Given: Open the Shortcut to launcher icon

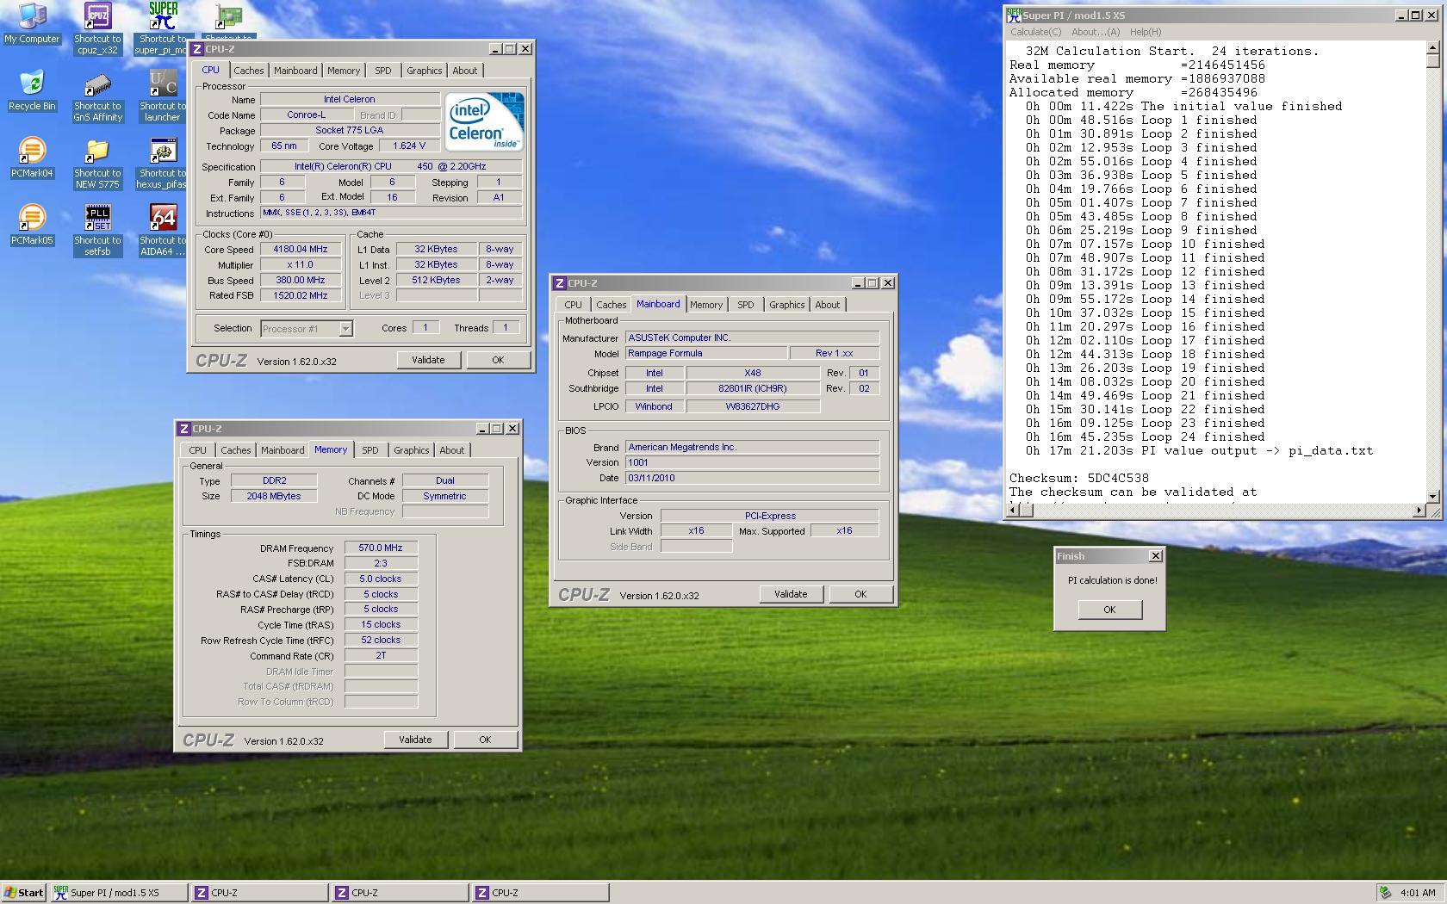Looking at the screenshot, I should [163, 96].
